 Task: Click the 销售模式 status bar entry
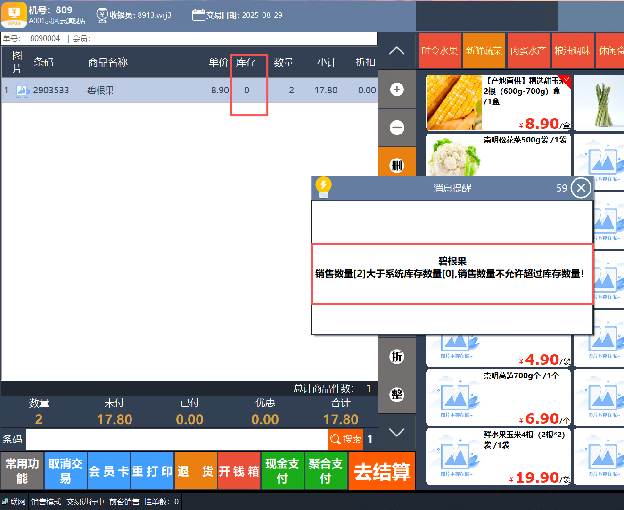[46, 502]
